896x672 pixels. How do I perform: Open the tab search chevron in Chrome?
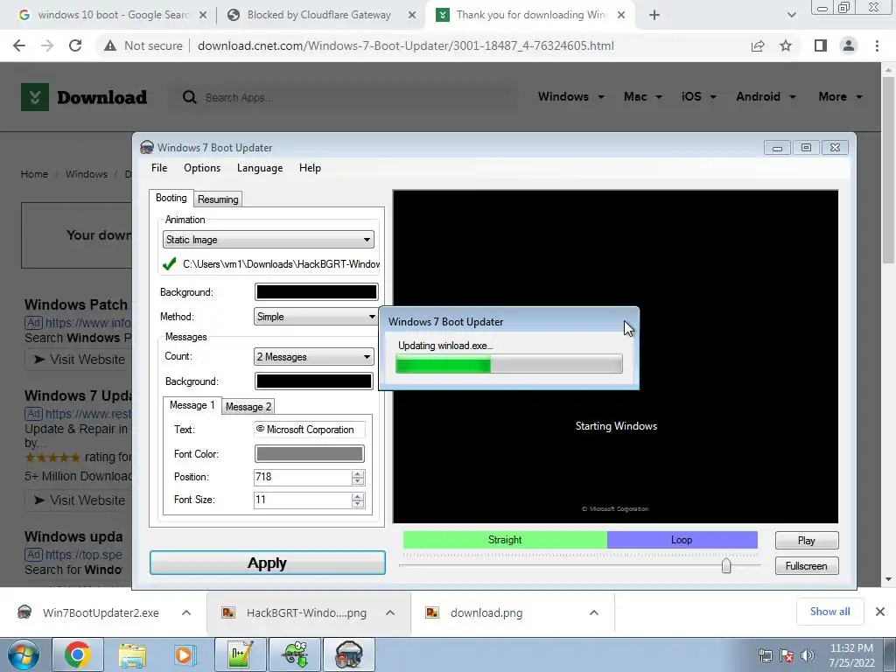pyautogui.click(x=791, y=16)
